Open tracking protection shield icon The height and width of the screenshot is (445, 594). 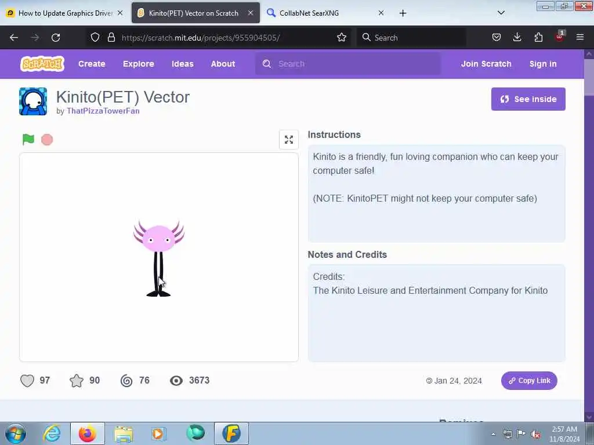click(x=95, y=37)
